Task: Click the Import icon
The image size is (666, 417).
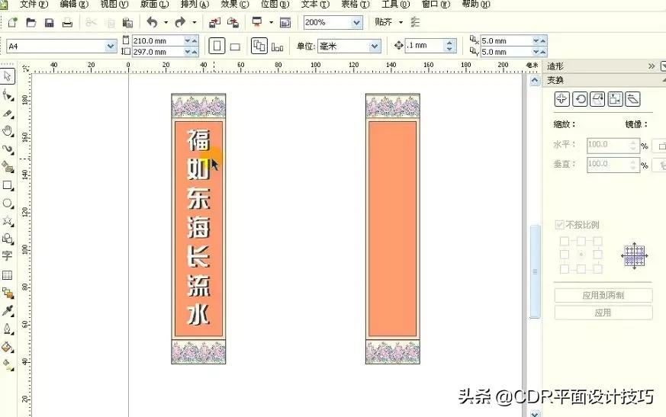Action: (x=214, y=23)
